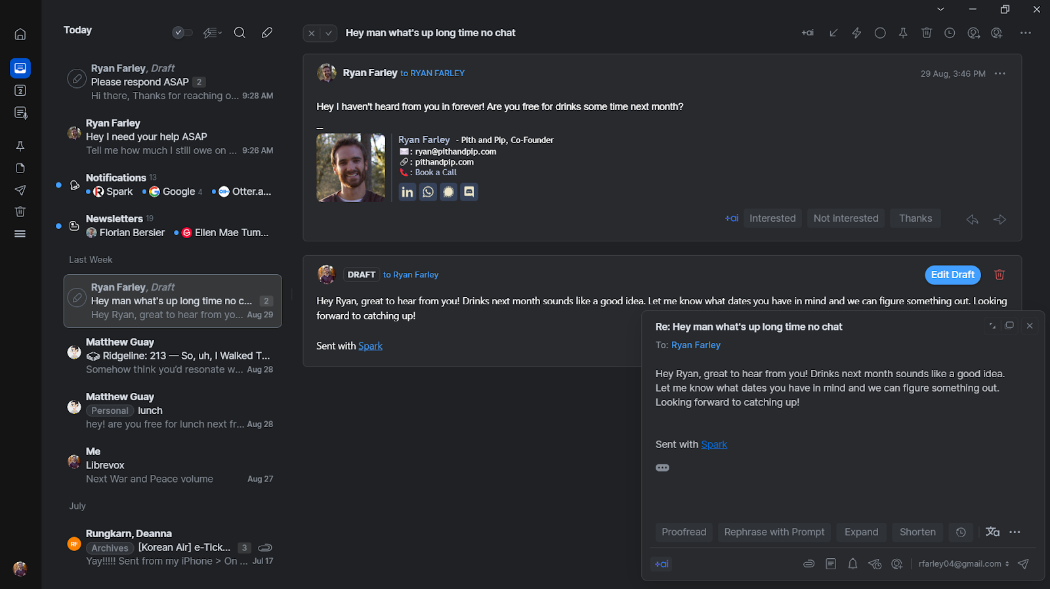
Task: Click the Edit Draft button
Action: 952,275
